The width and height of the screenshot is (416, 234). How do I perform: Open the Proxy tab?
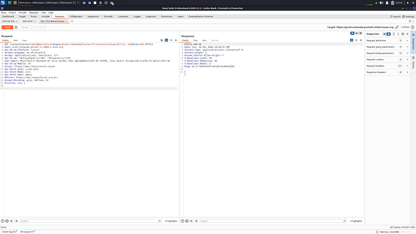[x=33, y=17]
